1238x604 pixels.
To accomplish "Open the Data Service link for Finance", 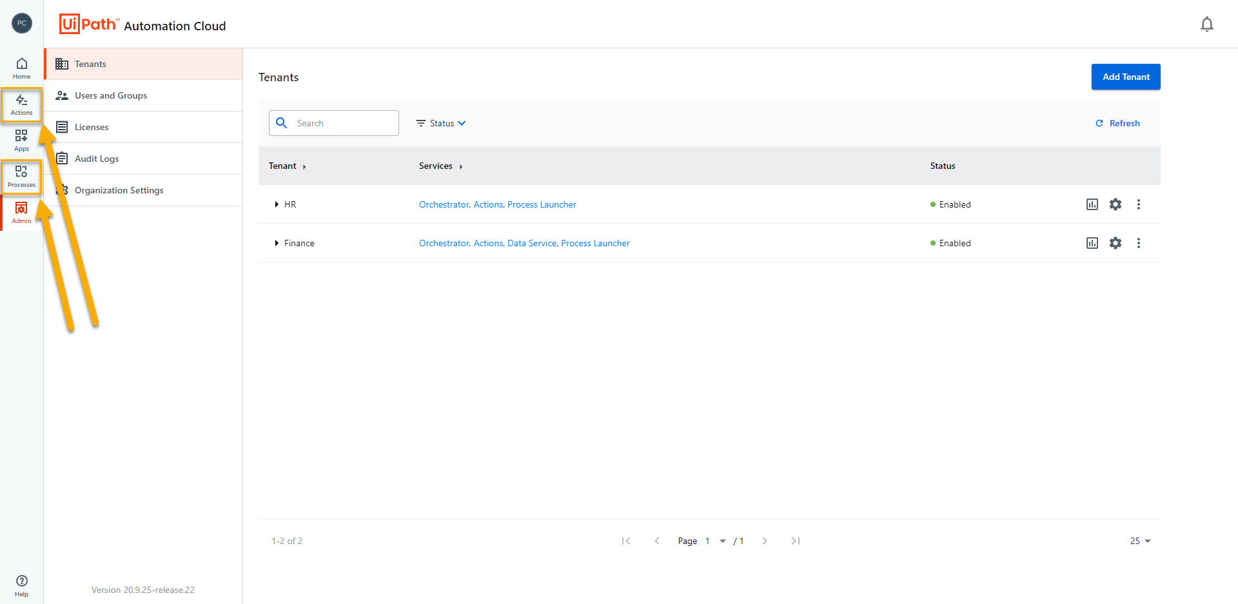I will [x=532, y=243].
